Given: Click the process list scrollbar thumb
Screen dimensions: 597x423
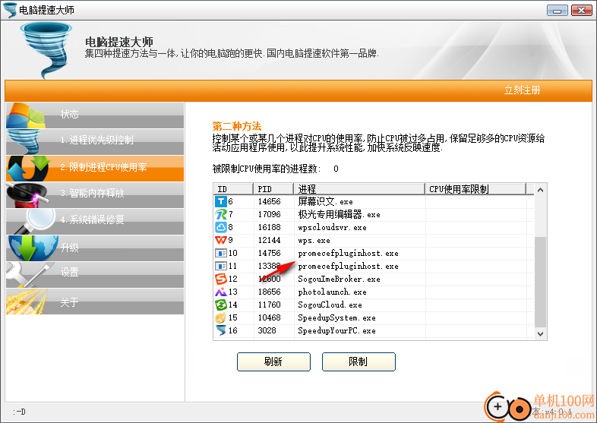Looking at the screenshot, I should coord(540,282).
